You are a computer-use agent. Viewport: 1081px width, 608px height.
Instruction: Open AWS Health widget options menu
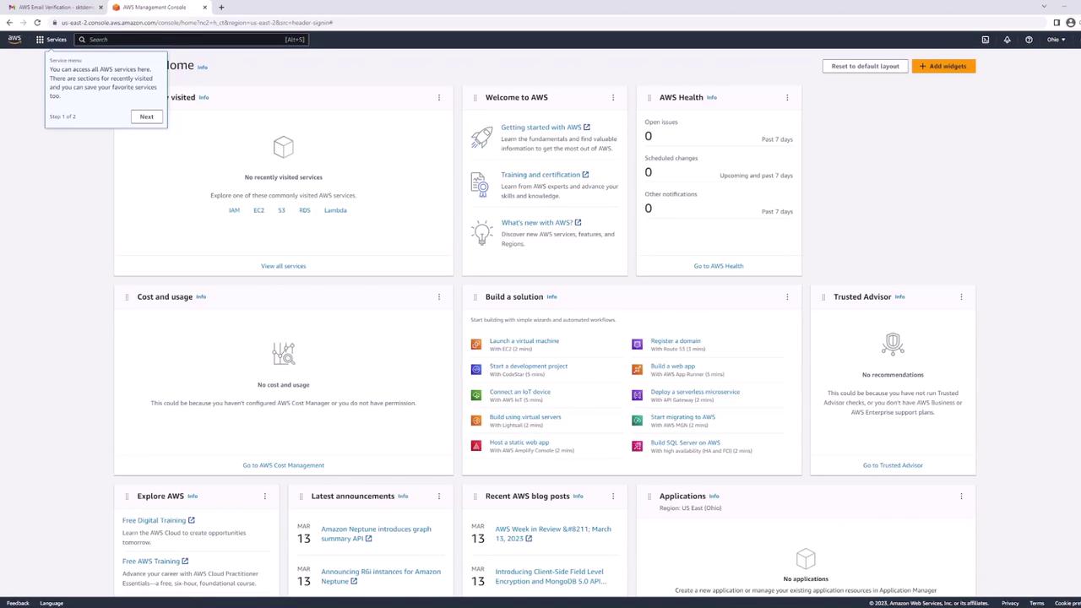pyautogui.click(x=787, y=98)
